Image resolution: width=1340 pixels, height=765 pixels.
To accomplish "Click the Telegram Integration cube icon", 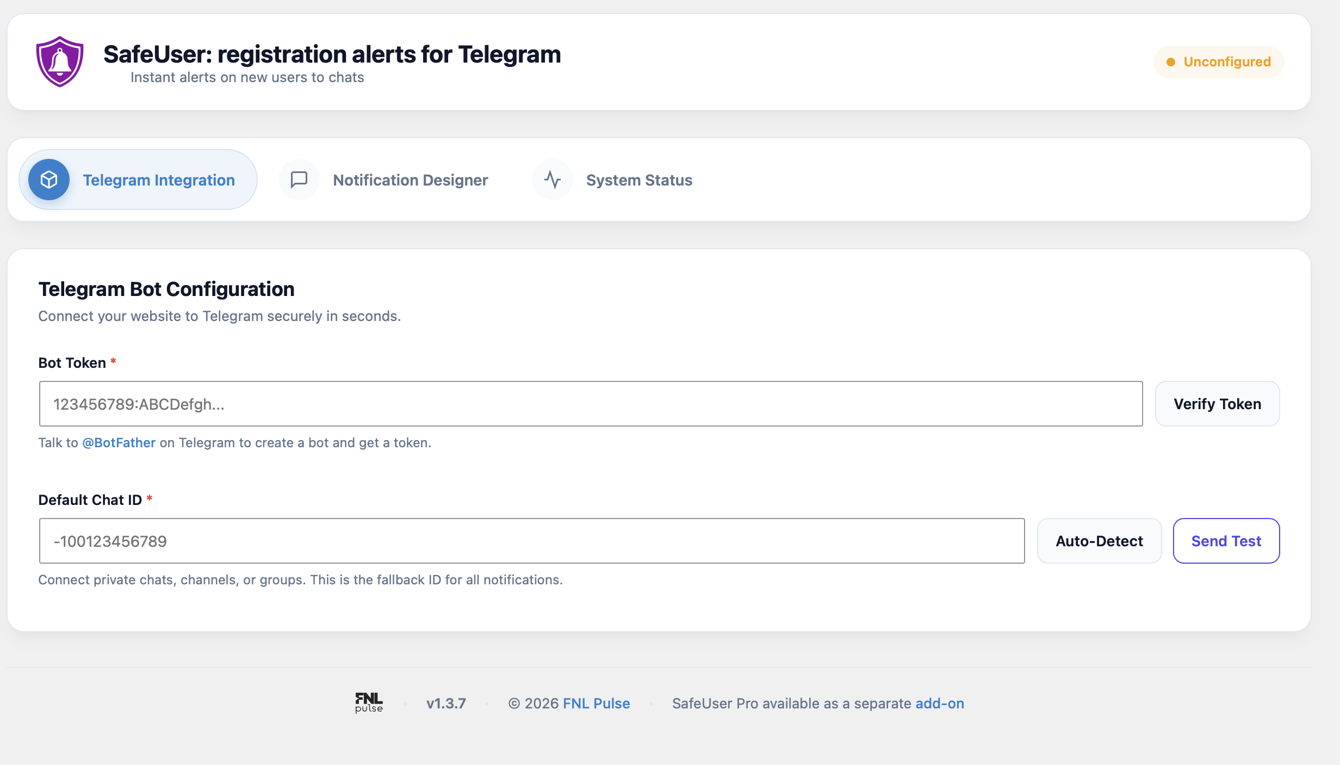I will point(49,180).
